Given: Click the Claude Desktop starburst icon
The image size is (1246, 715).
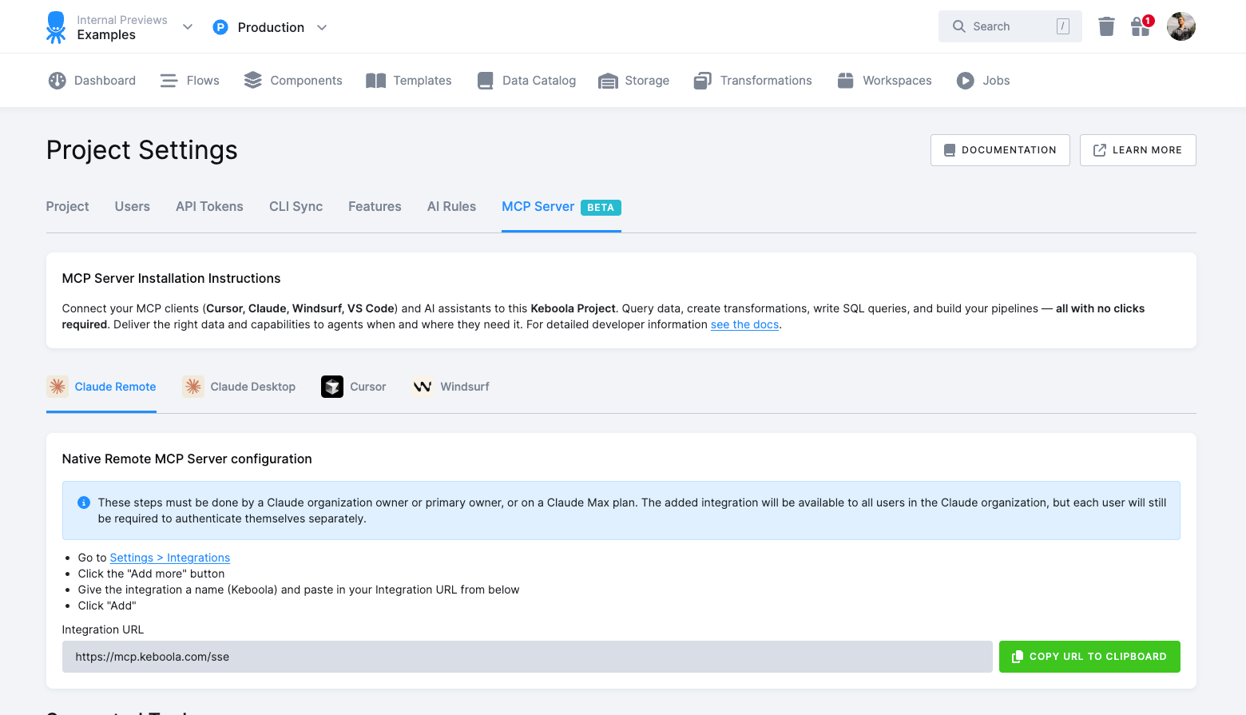Looking at the screenshot, I should [x=193, y=387].
